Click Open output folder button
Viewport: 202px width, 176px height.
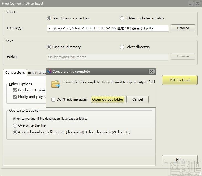point(108,99)
